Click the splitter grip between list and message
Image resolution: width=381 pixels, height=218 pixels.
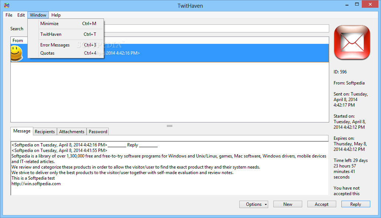[x=170, y=126]
